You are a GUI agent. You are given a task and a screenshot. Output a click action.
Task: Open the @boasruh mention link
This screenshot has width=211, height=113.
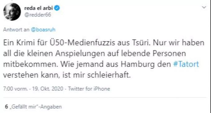pyautogui.click(x=43, y=29)
